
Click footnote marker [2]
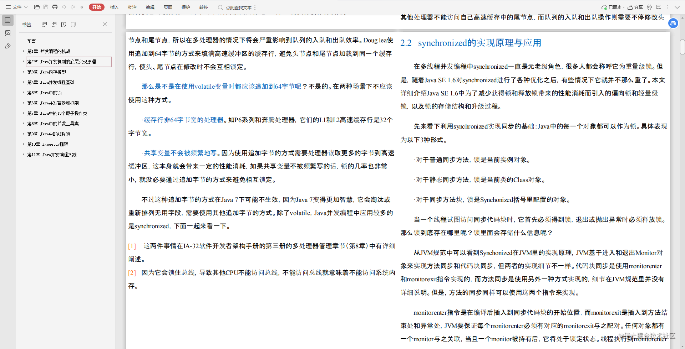(x=132, y=273)
